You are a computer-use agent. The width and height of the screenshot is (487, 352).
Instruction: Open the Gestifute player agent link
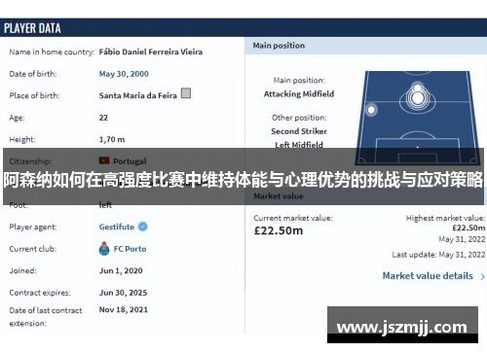pyautogui.click(x=117, y=227)
